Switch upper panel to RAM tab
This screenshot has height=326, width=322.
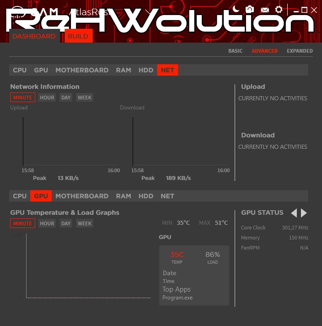[x=123, y=70]
